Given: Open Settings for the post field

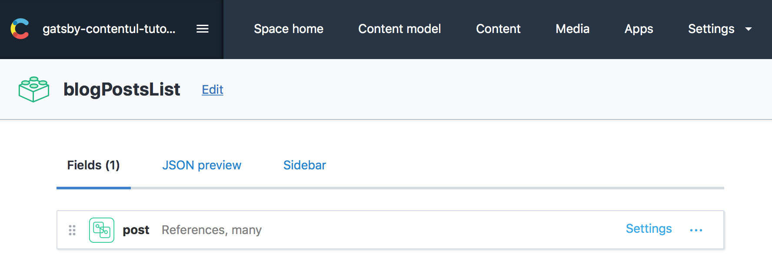Looking at the screenshot, I should tap(649, 228).
